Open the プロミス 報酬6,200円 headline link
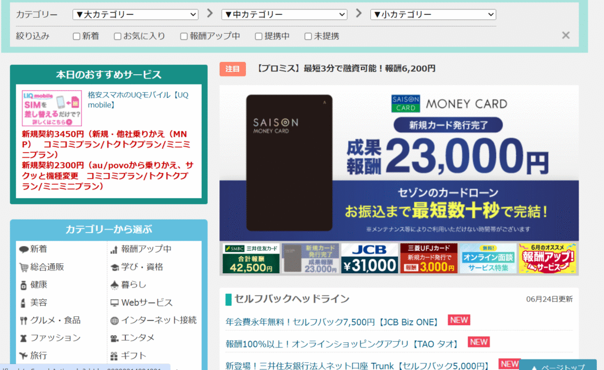The image size is (604, 370). coord(346,68)
